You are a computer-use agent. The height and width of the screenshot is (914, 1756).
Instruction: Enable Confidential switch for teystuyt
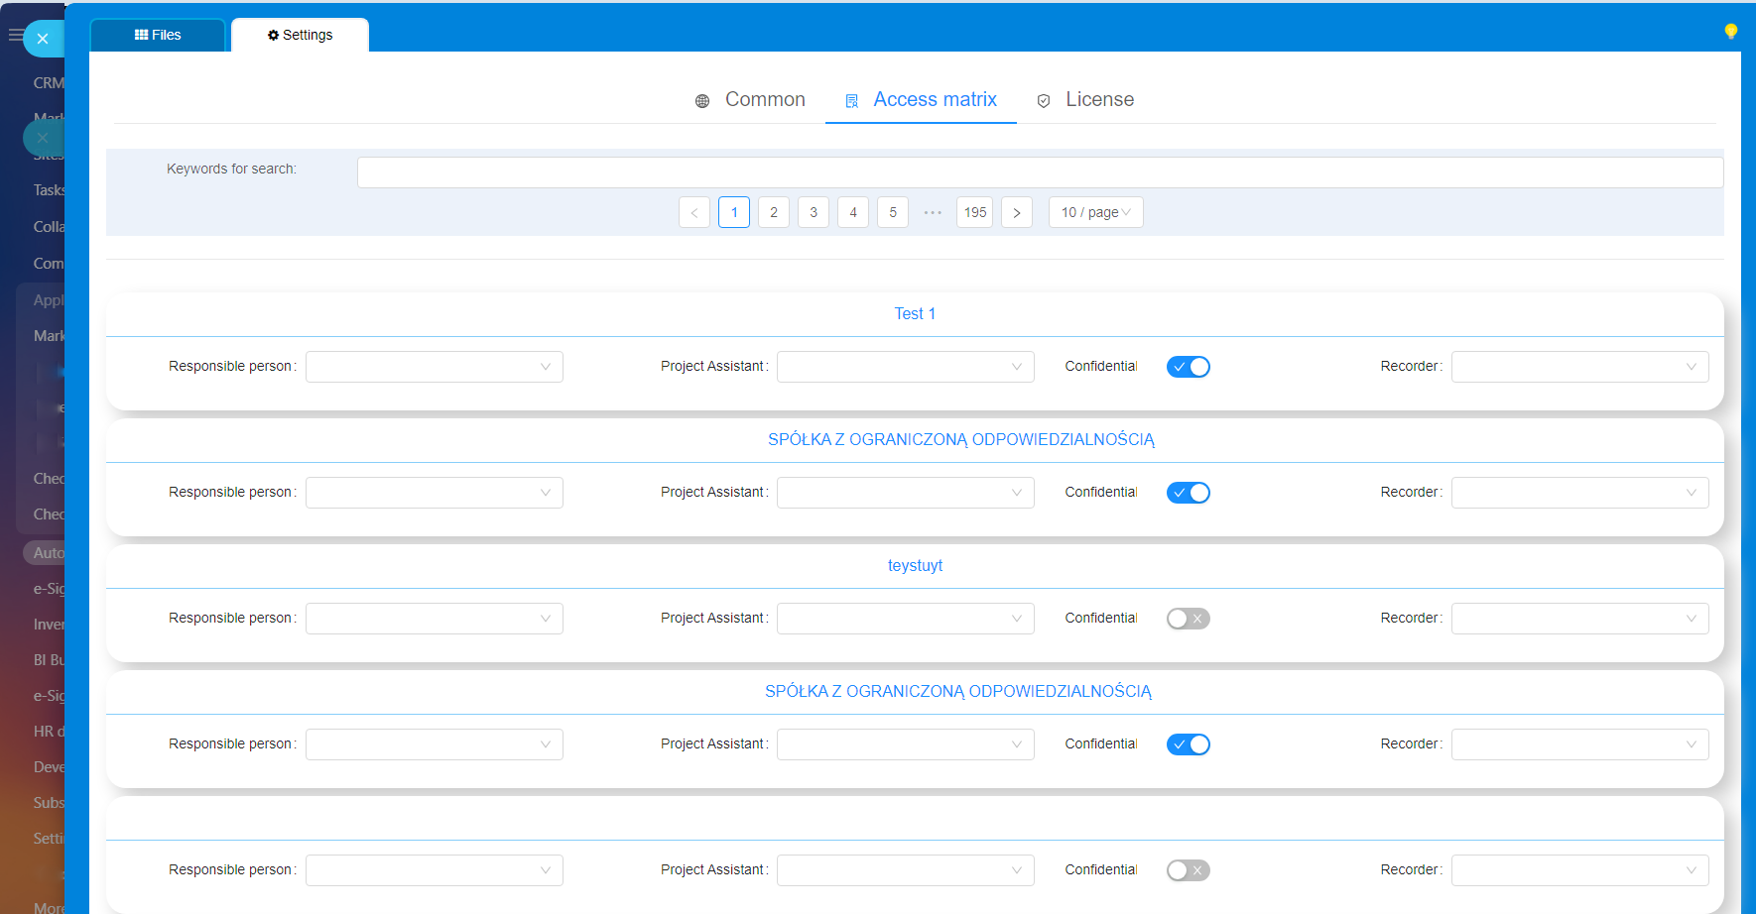(1189, 619)
